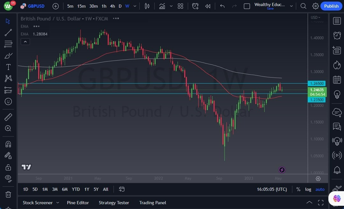This screenshot has width=344, height=209.
Task: Select the Text annotation tool
Action: coord(8,67)
